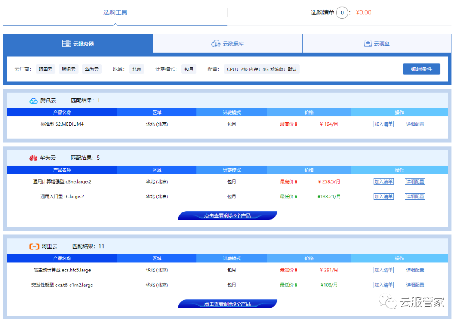This screenshot has height=322, width=459.
Task: Open 详细配置 for ecs.hfc5.large
Action: pyautogui.click(x=415, y=270)
